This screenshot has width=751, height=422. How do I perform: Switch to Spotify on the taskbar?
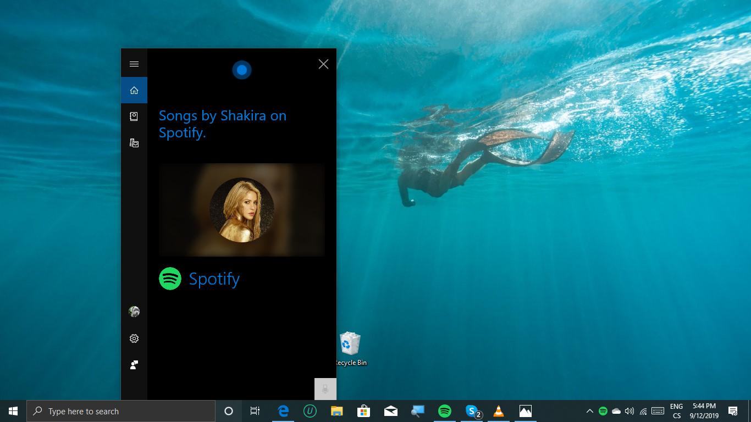tap(445, 411)
